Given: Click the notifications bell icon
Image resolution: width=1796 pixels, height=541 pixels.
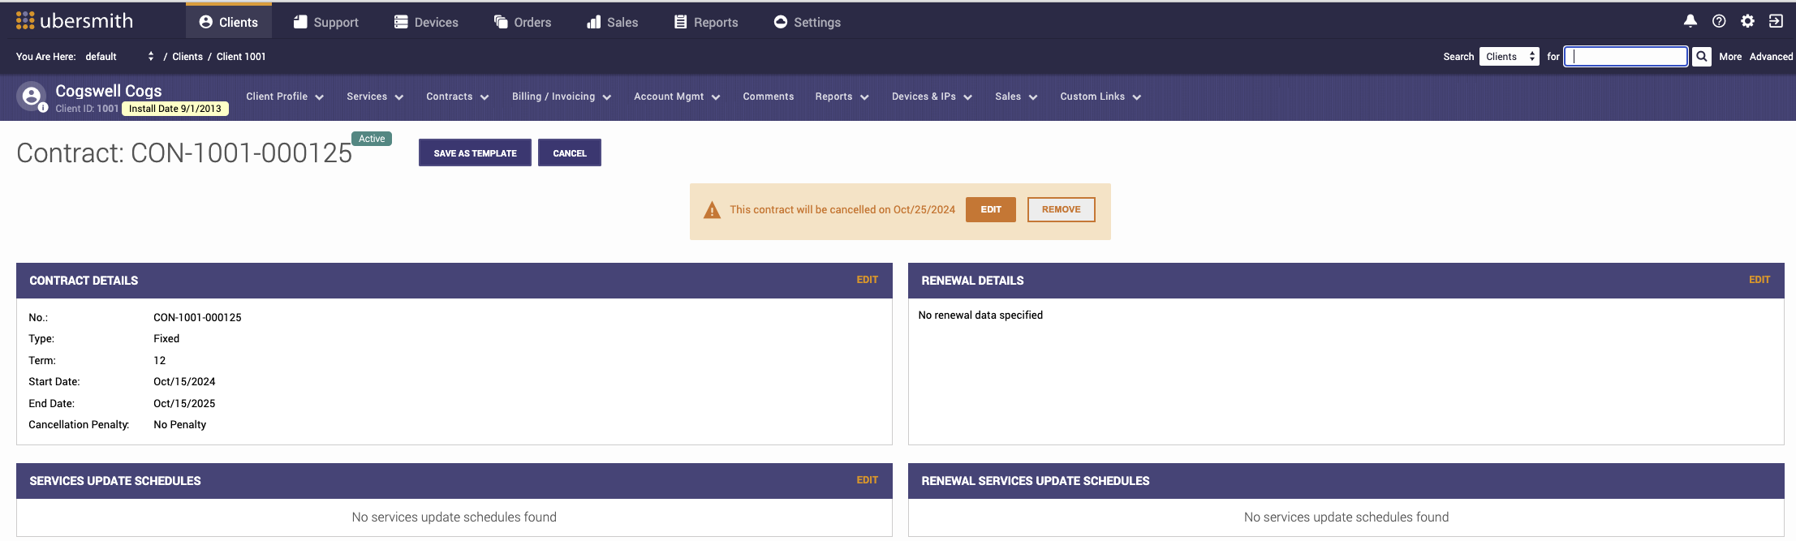Looking at the screenshot, I should point(1690,22).
